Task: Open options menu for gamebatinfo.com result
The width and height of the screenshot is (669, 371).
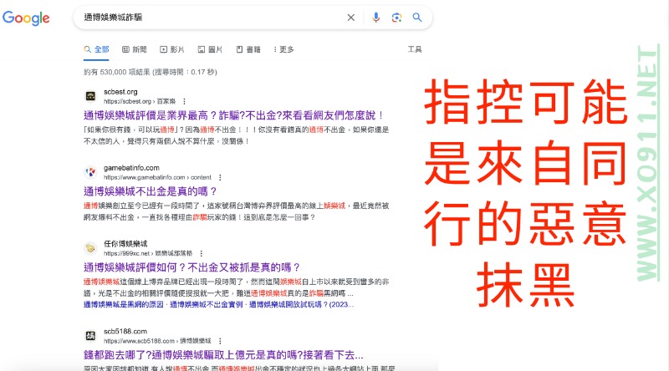Action: click(x=220, y=177)
